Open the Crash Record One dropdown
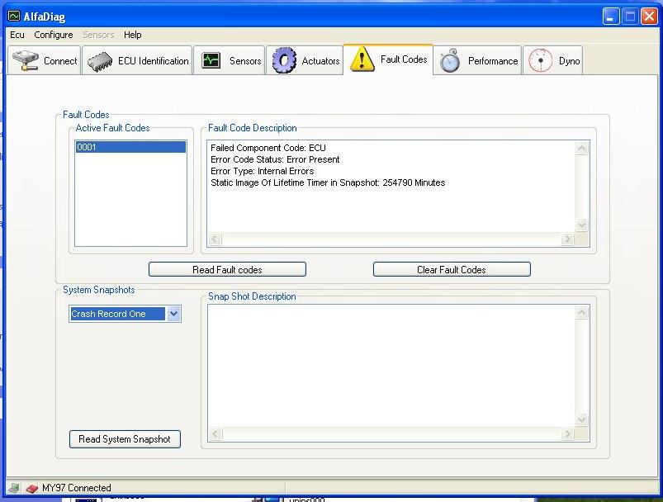663x502 pixels. click(x=173, y=314)
